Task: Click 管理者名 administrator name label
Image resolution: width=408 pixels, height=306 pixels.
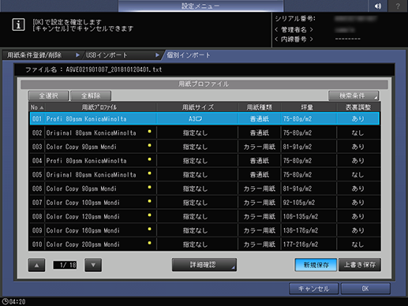Action: (294, 30)
